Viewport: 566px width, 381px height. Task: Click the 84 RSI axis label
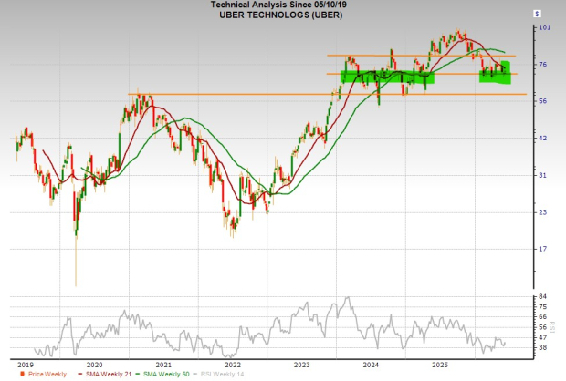coord(542,296)
